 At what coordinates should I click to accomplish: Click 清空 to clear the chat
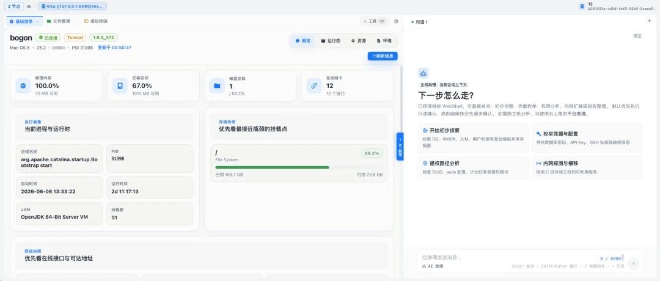637,36
